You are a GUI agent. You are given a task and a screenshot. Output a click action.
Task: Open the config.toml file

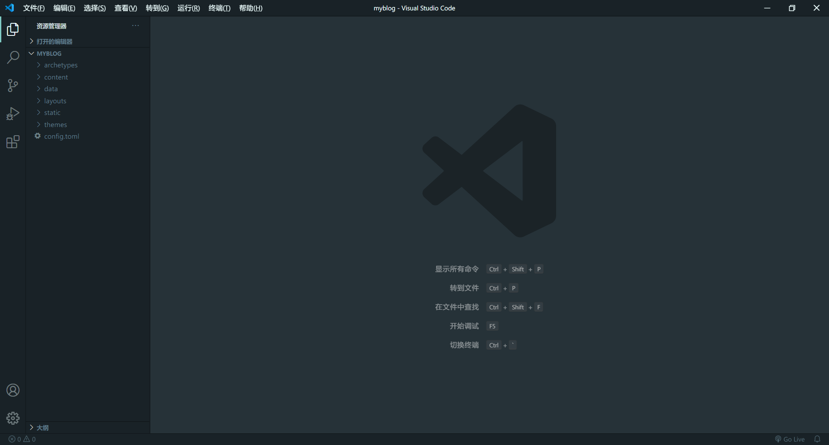point(88,137)
